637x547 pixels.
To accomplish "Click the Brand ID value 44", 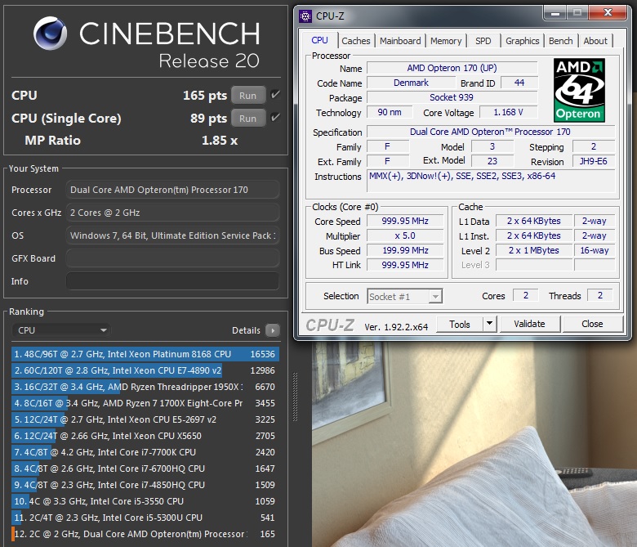I will coord(519,83).
